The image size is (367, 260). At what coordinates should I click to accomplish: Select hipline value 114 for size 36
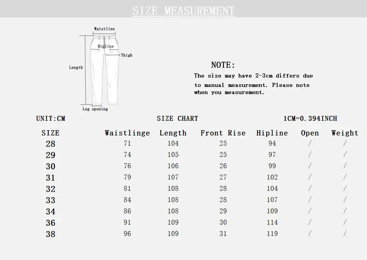(272, 222)
